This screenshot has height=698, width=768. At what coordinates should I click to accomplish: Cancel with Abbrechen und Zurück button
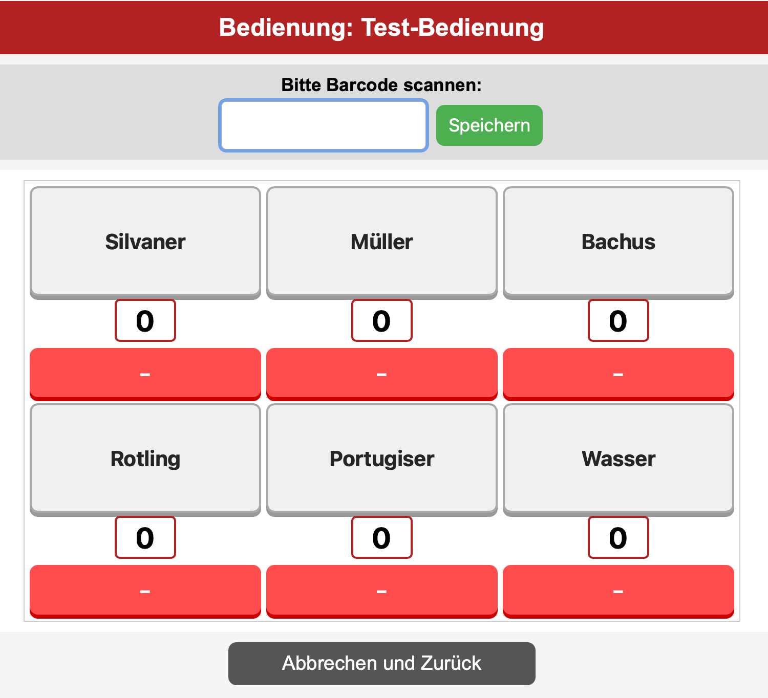pyautogui.click(x=382, y=663)
